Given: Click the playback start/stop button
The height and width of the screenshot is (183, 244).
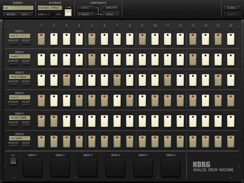Looking at the screenshot, I should (68, 13).
